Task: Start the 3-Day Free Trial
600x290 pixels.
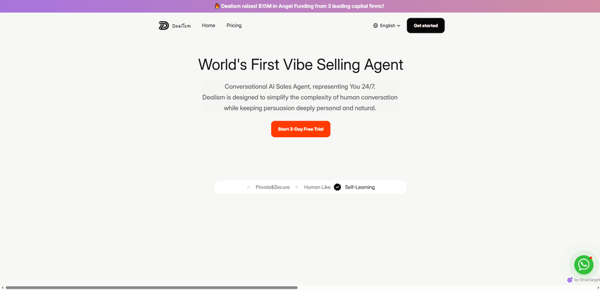Action: [301, 129]
